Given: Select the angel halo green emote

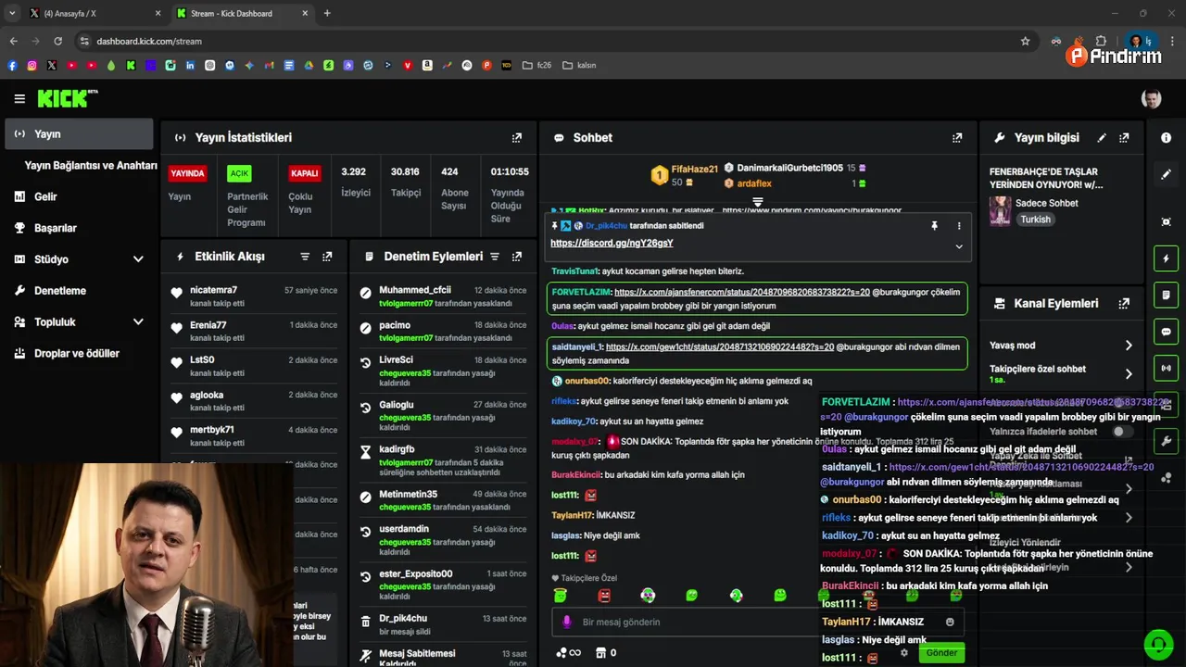Looking at the screenshot, I should (x=560, y=596).
